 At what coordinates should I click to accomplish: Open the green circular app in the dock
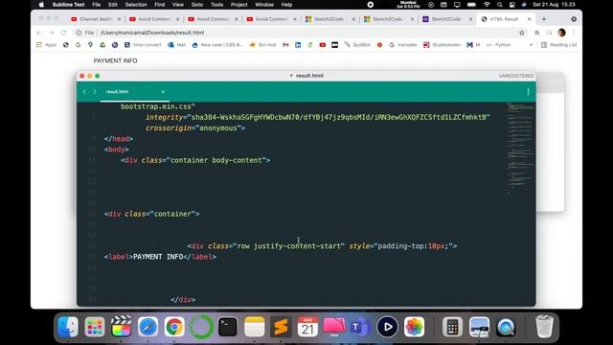pos(201,327)
